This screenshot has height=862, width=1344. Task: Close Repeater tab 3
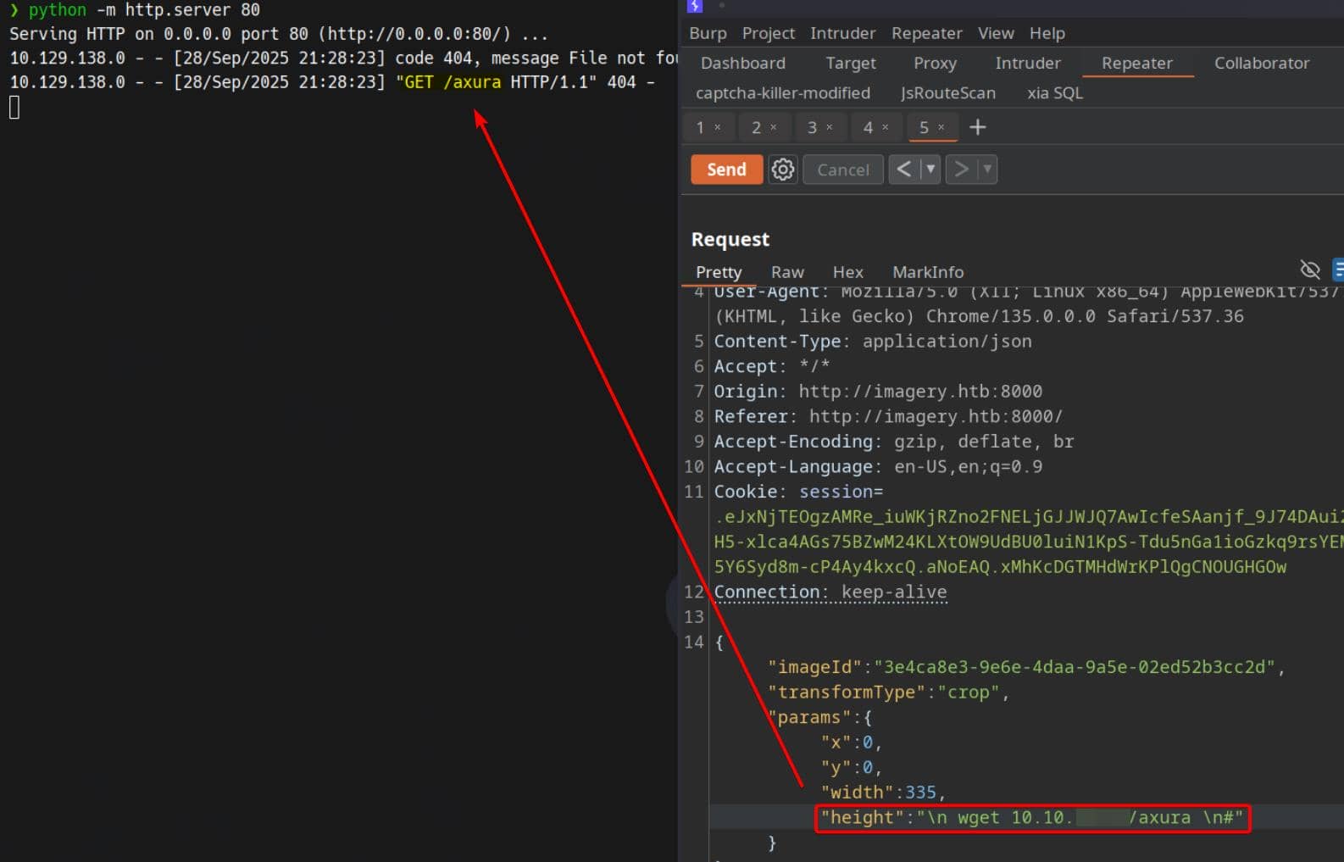point(829,127)
